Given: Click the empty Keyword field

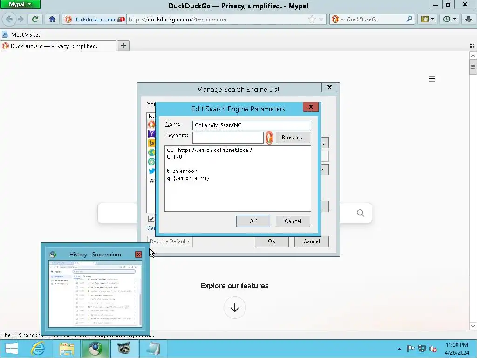Looking at the screenshot, I should (228, 138).
